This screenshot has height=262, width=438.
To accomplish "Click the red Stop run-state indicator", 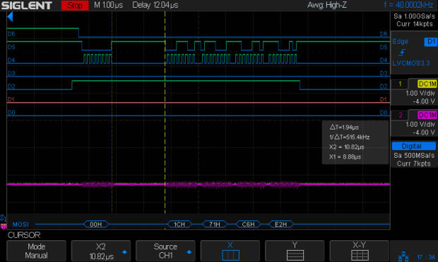I will click(x=75, y=6).
